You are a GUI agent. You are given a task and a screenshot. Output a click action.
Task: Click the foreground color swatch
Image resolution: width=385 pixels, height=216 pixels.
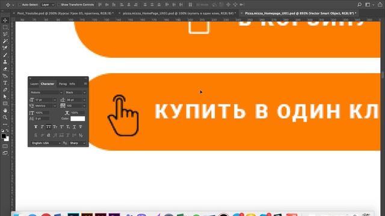point(4,136)
